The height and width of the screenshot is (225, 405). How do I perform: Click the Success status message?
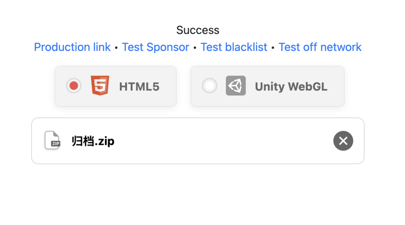198,30
